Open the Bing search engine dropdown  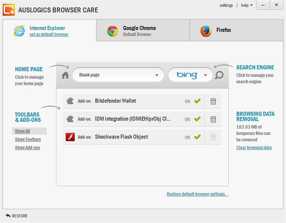point(190,75)
